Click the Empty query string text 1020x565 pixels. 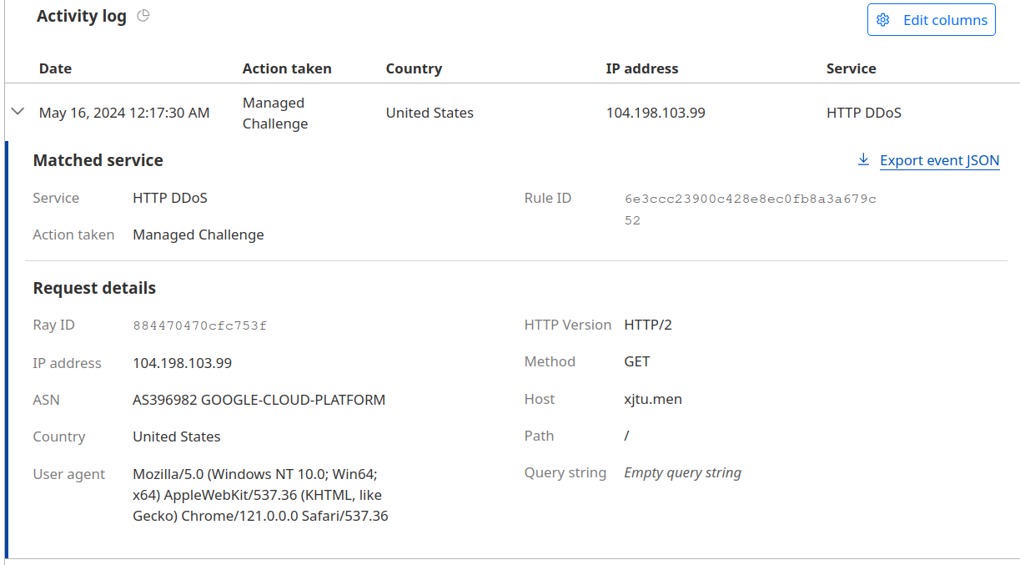pos(682,472)
